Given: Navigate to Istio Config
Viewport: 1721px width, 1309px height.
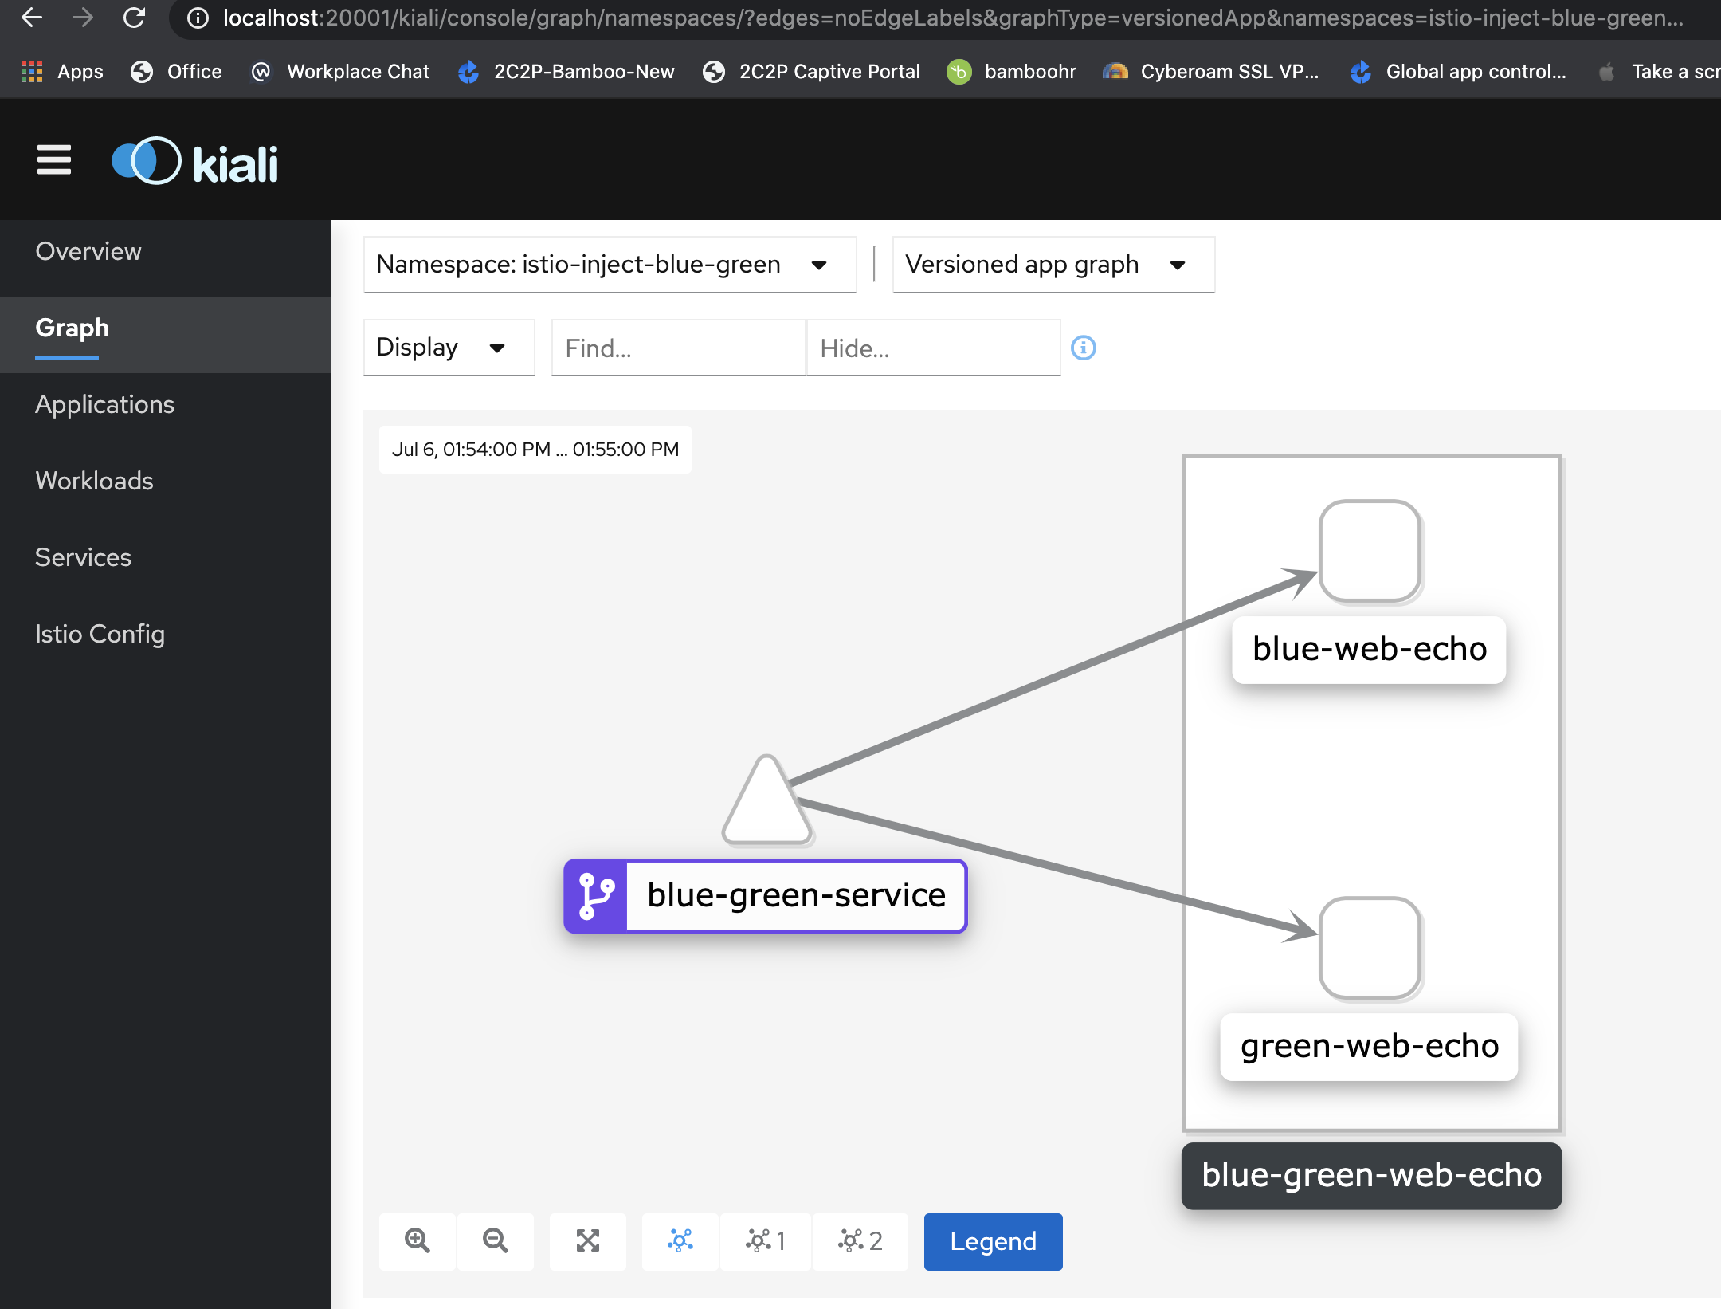Looking at the screenshot, I should pos(100,634).
